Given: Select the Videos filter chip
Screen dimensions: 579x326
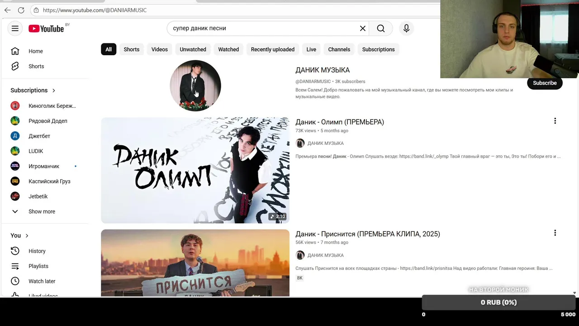Looking at the screenshot, I should click(159, 49).
